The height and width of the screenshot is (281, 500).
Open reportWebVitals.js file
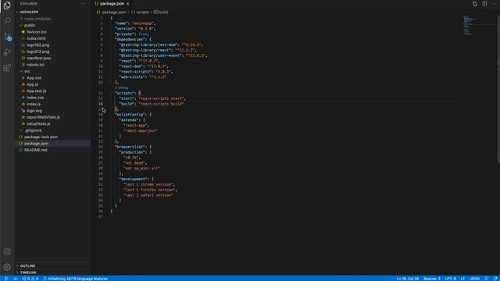(x=43, y=117)
